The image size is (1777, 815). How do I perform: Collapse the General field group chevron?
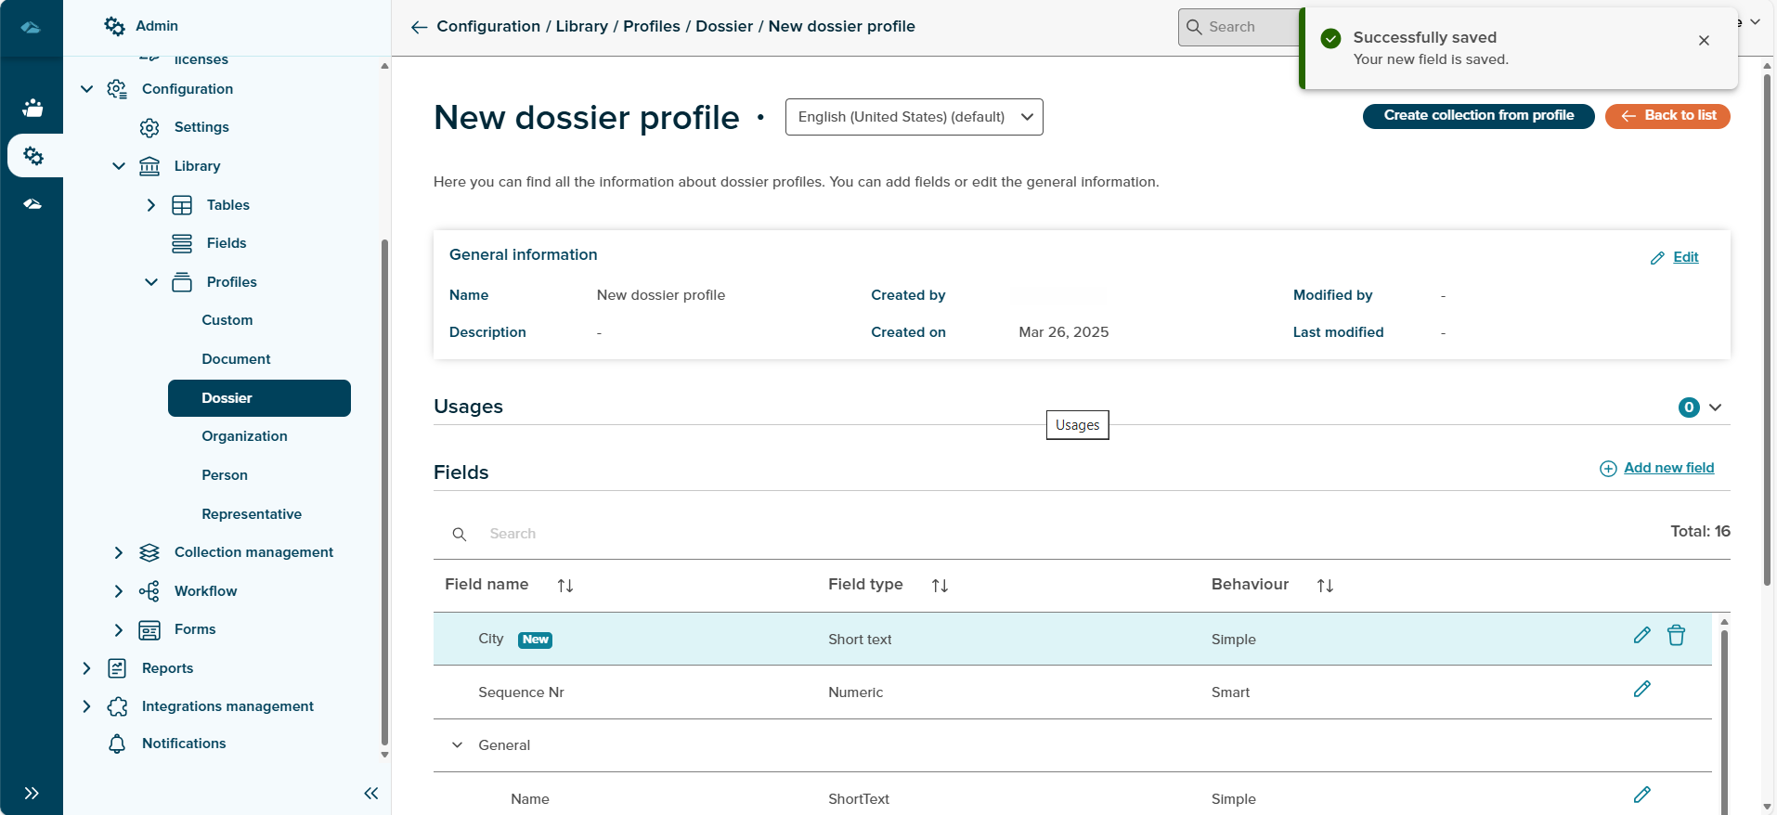pos(457,745)
